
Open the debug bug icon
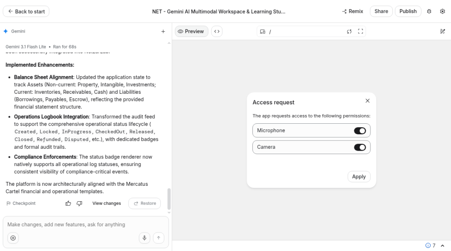click(429, 11)
